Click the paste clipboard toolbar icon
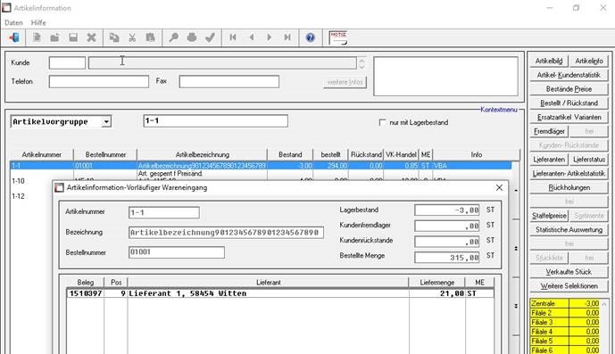The image size is (615, 354). pyautogui.click(x=150, y=37)
